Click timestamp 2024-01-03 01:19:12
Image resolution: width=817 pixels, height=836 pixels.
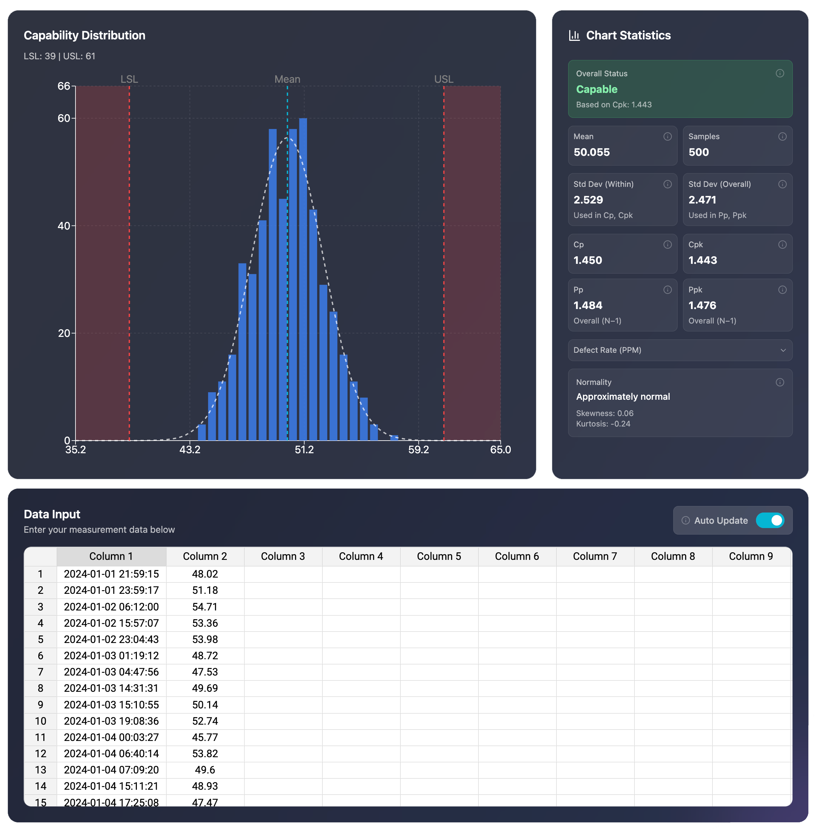(111, 656)
